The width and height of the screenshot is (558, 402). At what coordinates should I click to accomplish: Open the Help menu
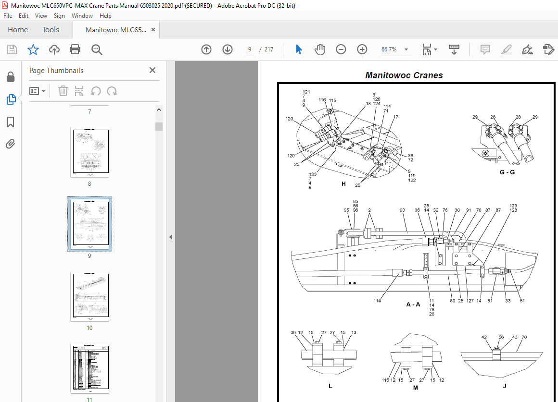[x=105, y=16]
